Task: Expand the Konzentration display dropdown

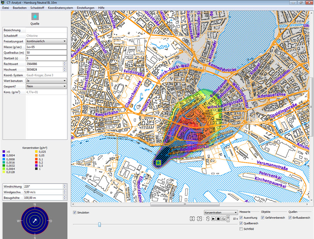Action: pos(221,212)
